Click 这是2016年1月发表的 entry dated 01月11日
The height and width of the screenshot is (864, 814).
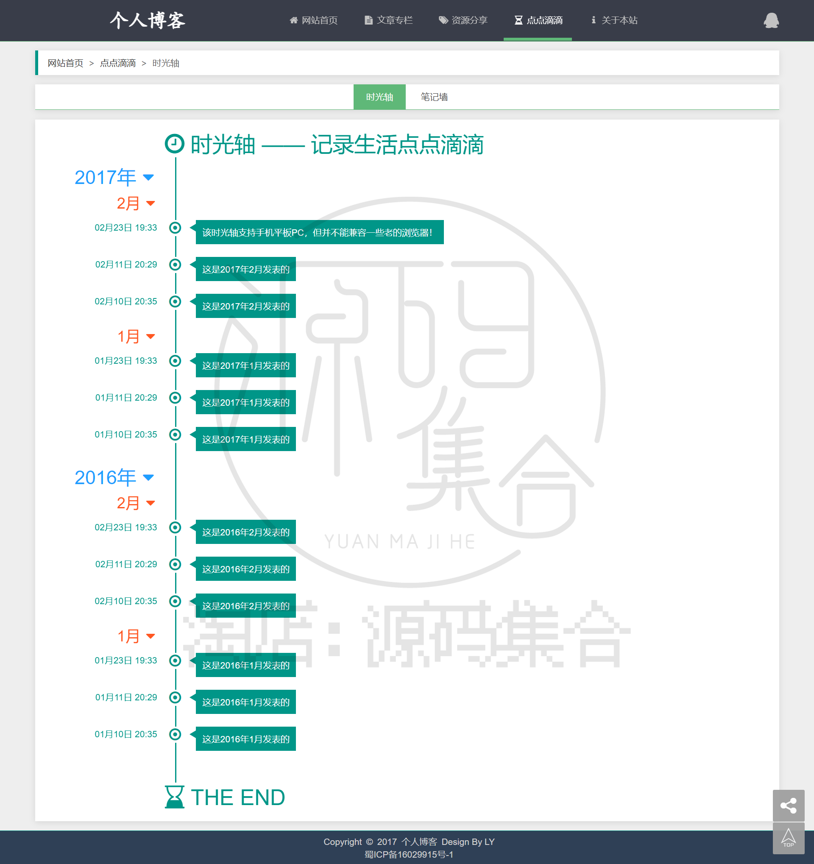[245, 702]
